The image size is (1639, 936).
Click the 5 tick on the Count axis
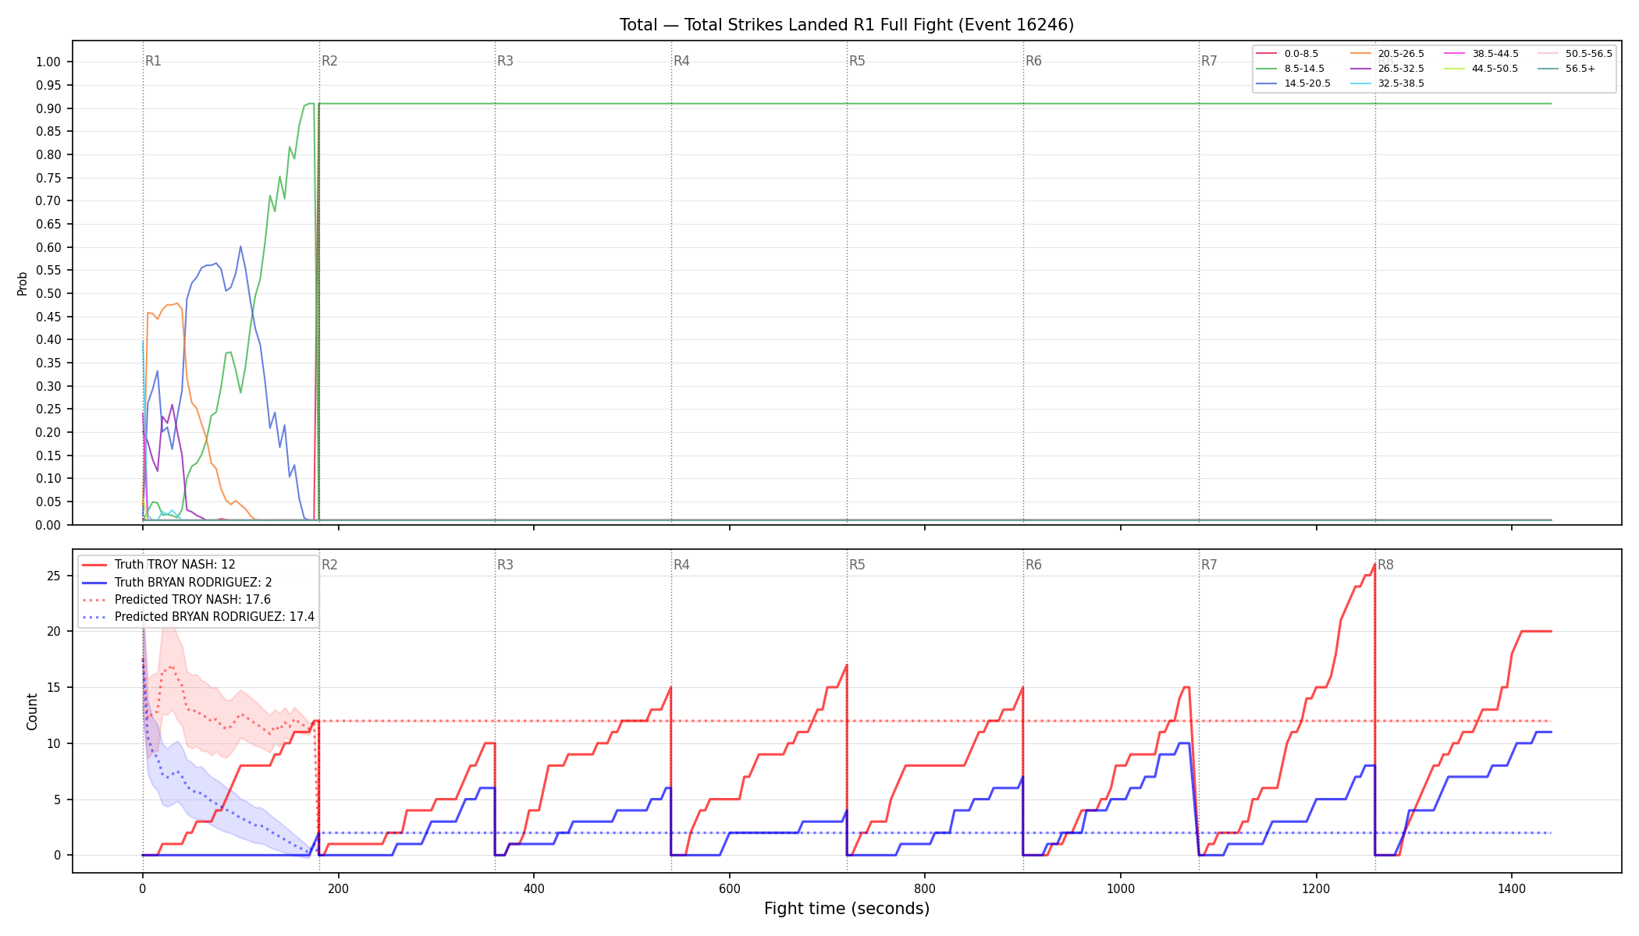point(57,799)
